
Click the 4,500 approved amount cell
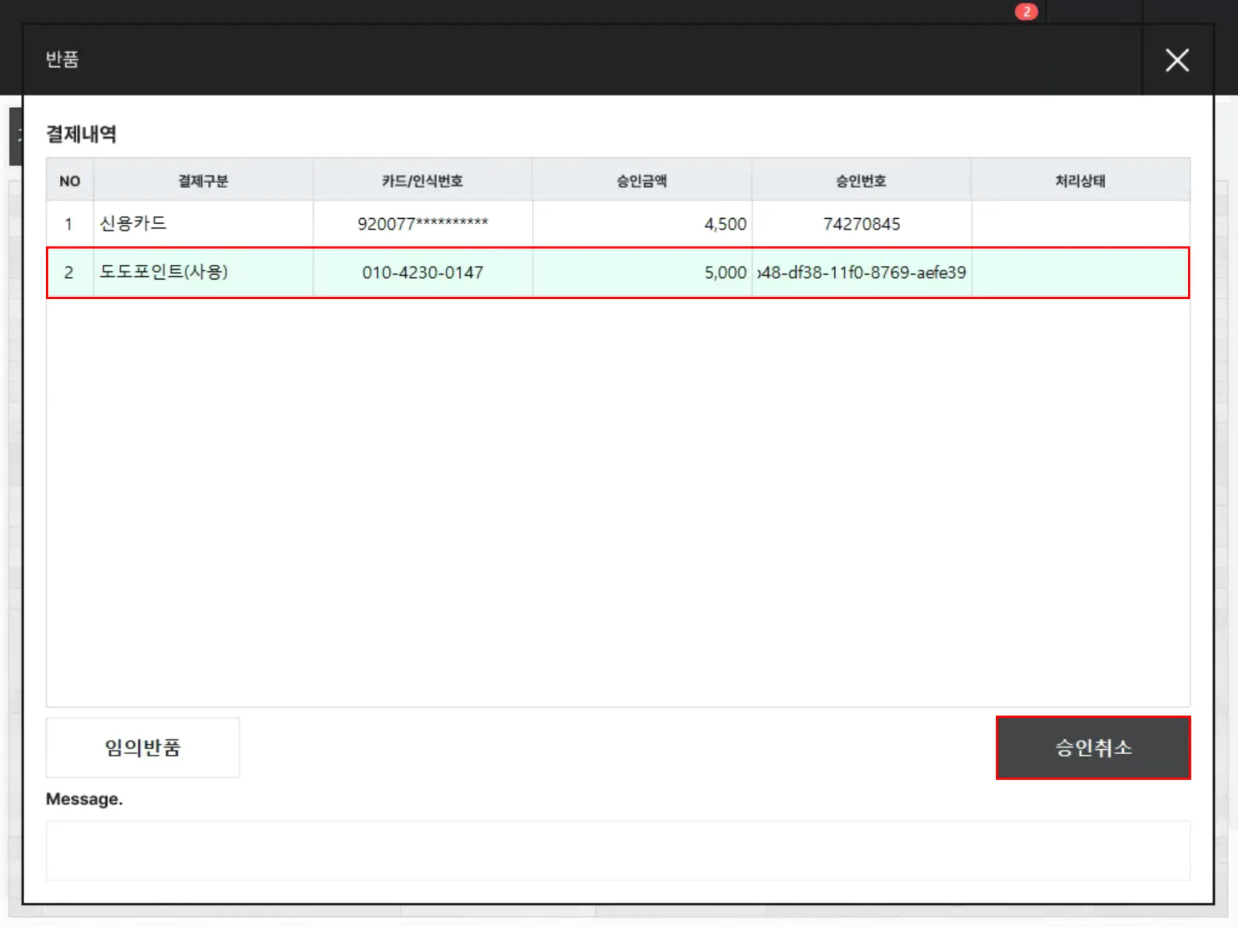725,224
